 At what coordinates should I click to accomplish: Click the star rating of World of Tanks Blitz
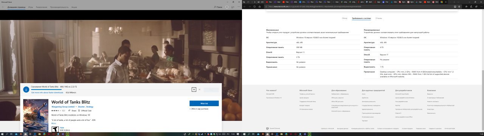[56, 110]
